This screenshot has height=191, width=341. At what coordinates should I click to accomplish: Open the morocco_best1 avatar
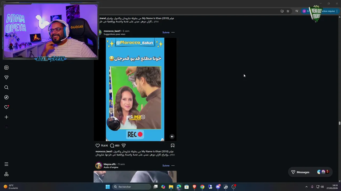pos(100,32)
